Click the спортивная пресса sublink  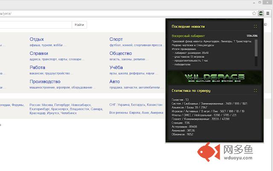point(148,45)
